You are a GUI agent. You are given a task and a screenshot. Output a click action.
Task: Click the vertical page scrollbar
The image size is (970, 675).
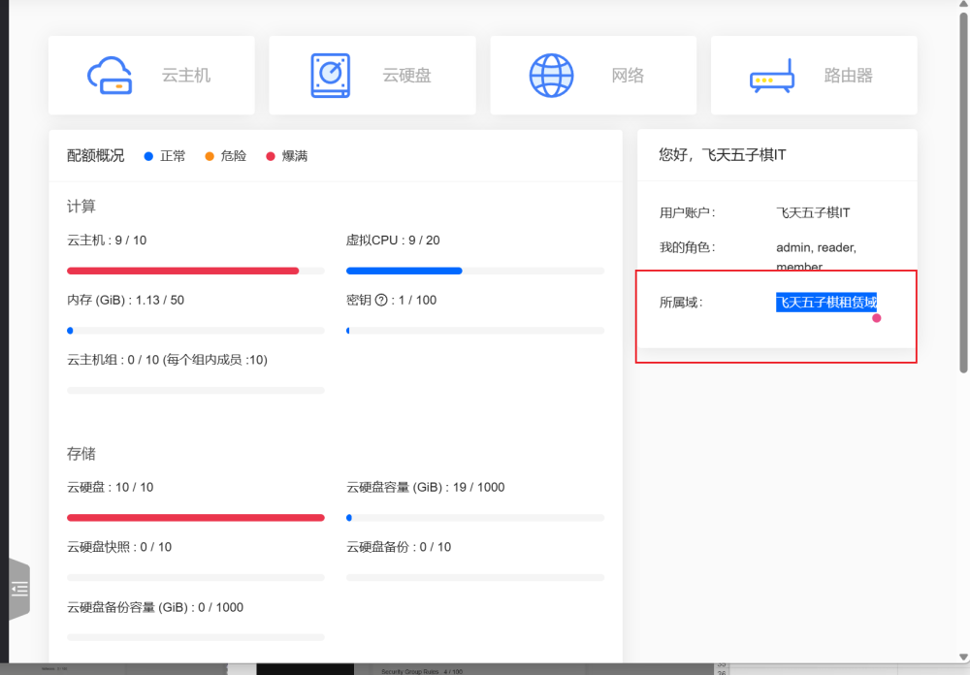963,194
